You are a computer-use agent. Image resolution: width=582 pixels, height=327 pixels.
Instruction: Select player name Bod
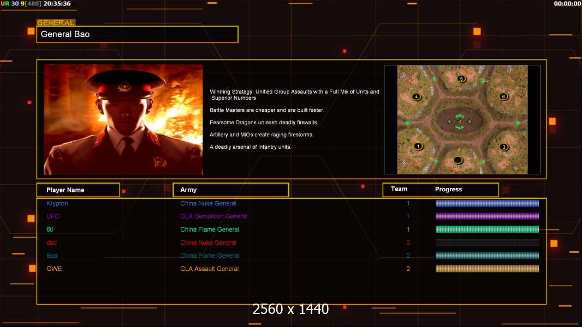[52, 256]
